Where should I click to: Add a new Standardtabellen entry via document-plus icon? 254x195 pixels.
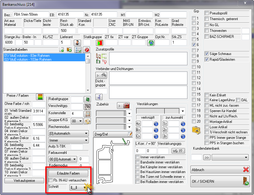[61, 50]
